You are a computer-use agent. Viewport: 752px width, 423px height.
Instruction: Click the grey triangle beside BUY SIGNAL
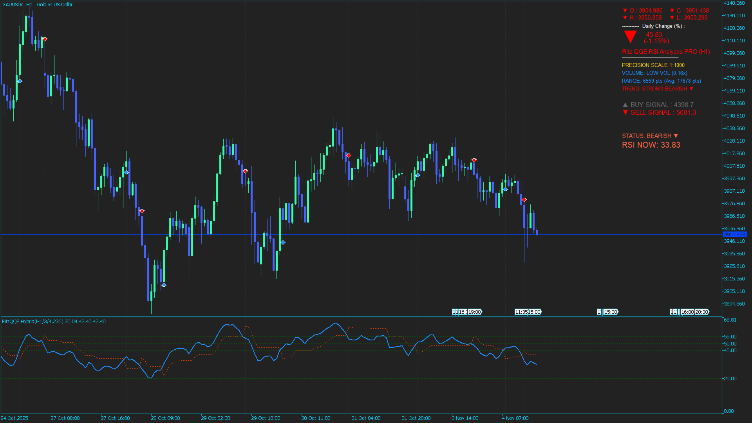(x=625, y=105)
